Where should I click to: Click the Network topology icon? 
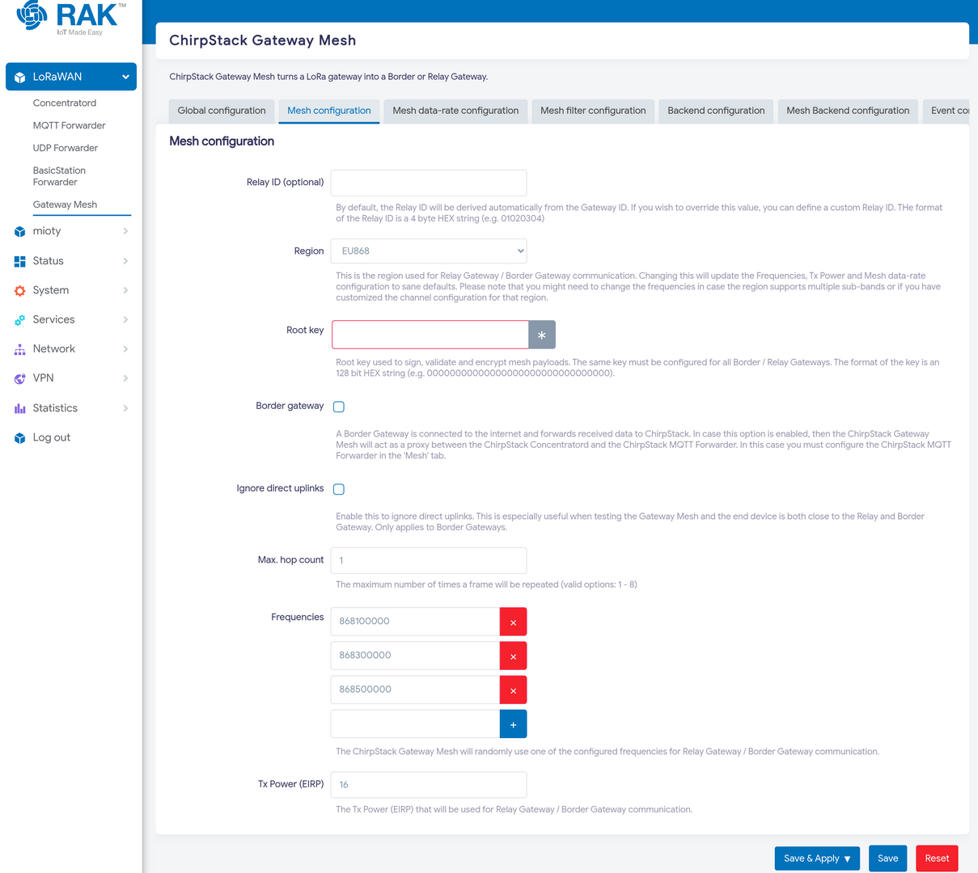pyautogui.click(x=20, y=349)
